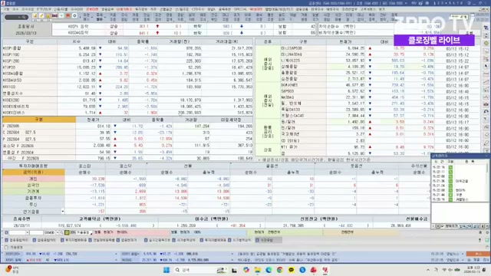Select the KODEX200 row
The image size is (491, 276).
127,100
